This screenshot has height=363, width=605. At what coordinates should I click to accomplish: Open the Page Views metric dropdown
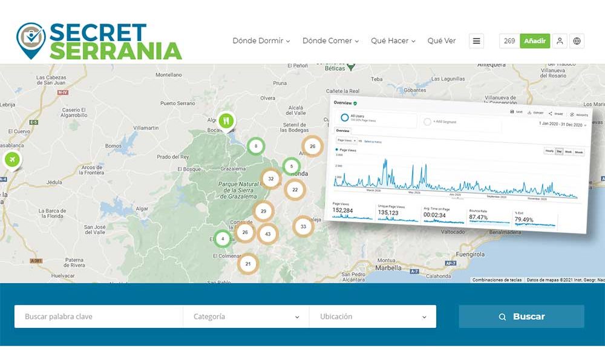pyautogui.click(x=346, y=140)
